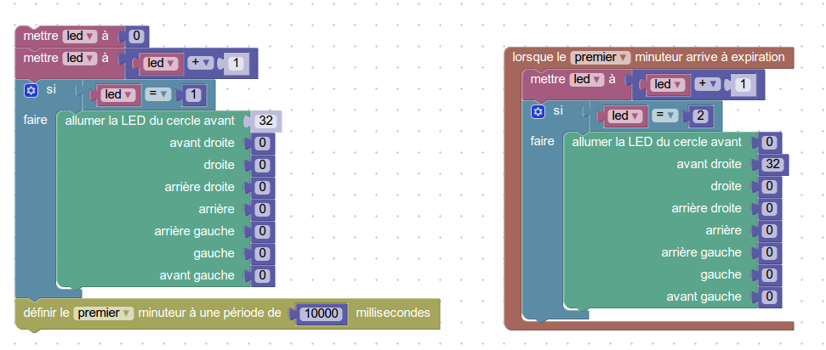Click the 10000 milliseconds value field
Screen dimensions: 826x350
(321, 313)
